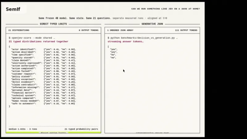Click the decision_vs_generation.py command line

tap(143, 38)
